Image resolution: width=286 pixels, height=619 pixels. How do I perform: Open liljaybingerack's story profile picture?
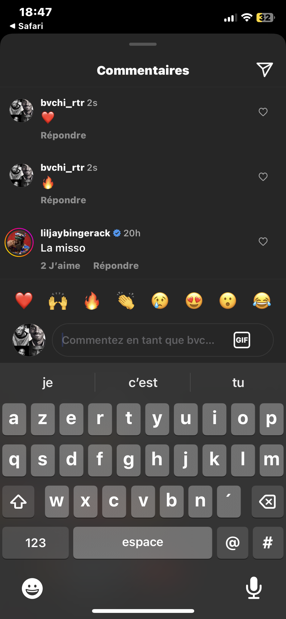(x=19, y=242)
